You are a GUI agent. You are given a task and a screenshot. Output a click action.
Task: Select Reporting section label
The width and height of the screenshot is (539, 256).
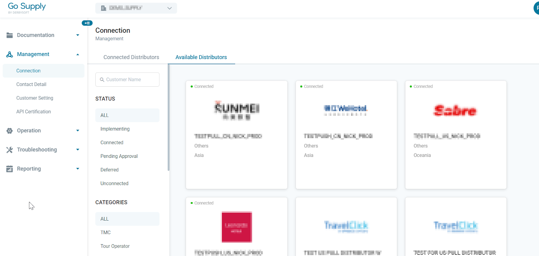pos(29,169)
